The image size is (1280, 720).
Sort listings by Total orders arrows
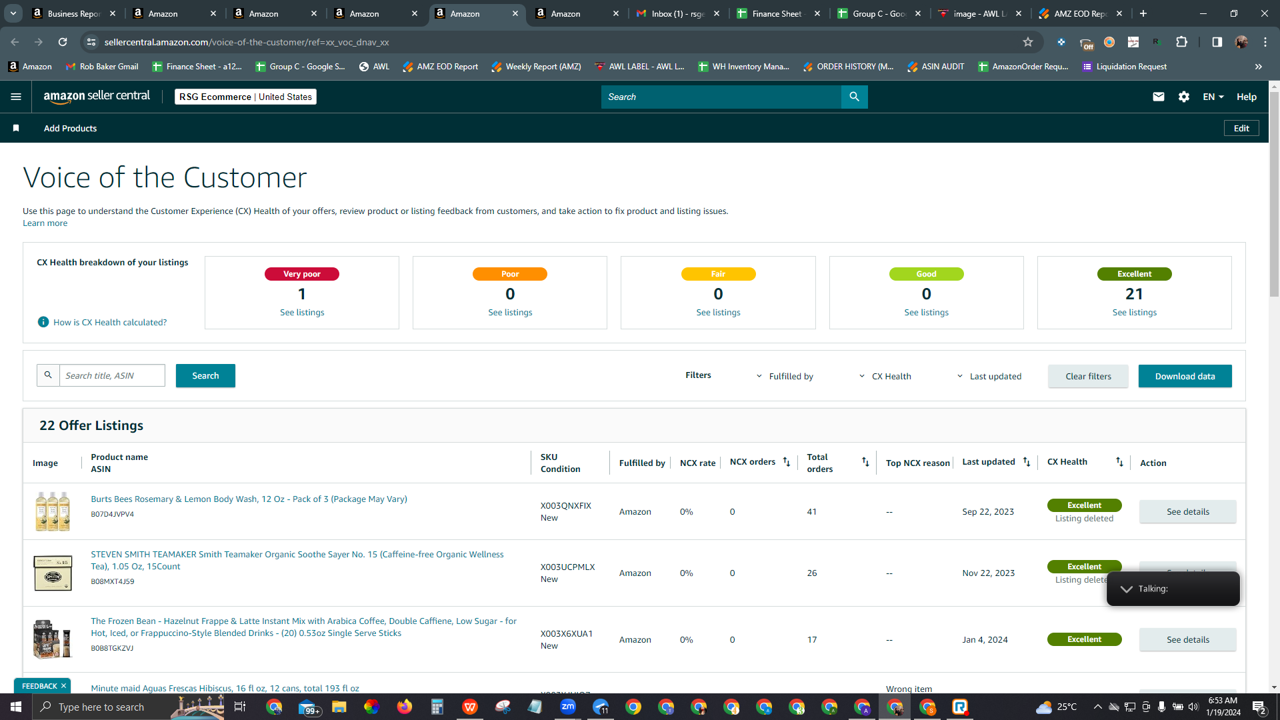865,462
